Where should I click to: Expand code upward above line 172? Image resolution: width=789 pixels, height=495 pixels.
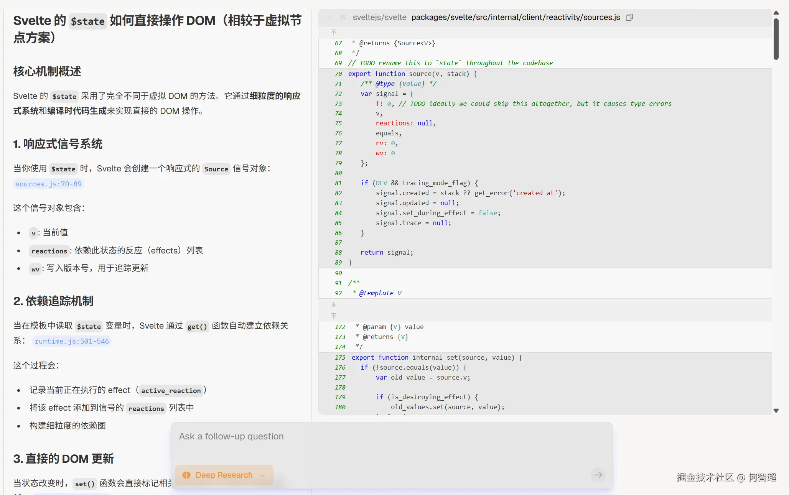point(334,316)
